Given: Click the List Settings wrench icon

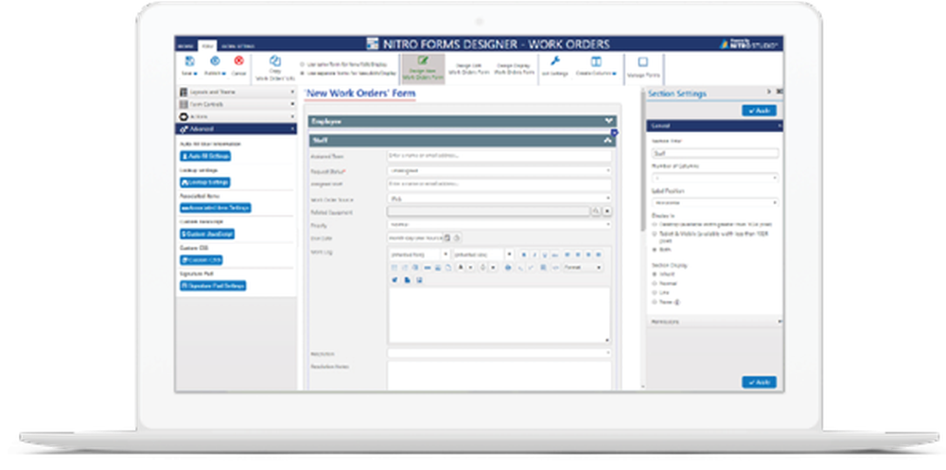Looking at the screenshot, I should 555,61.
